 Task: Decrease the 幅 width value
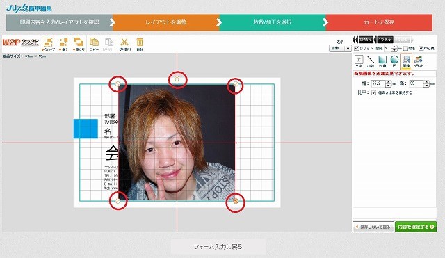[x=388, y=86]
